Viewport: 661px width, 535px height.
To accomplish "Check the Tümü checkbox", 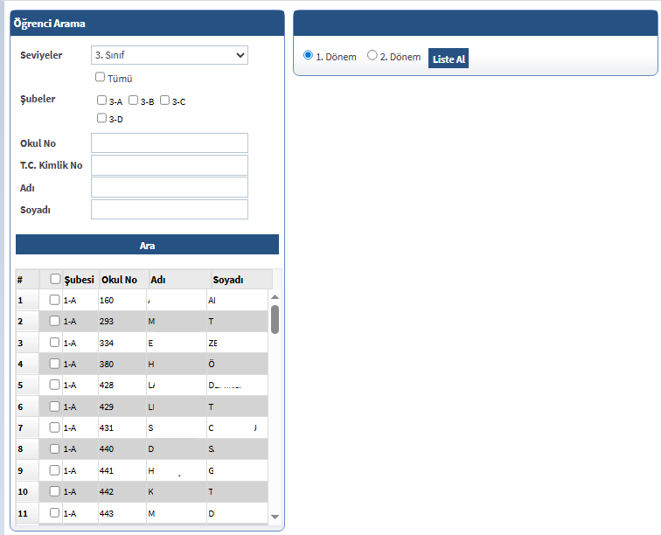I will (x=101, y=77).
